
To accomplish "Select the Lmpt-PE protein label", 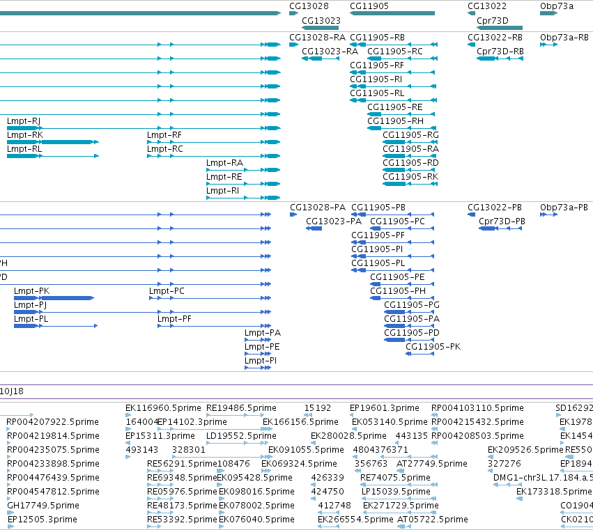I will point(262,347).
